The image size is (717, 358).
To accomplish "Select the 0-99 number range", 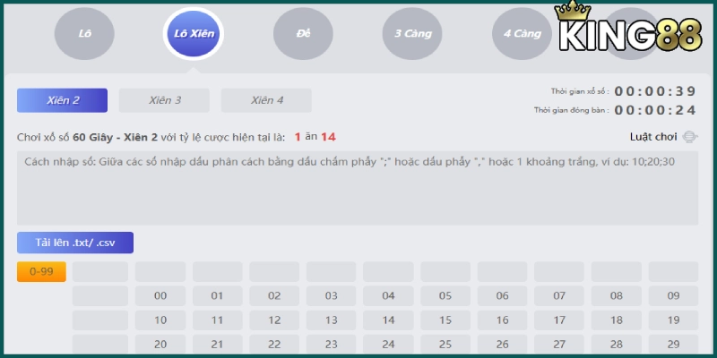I will point(41,272).
